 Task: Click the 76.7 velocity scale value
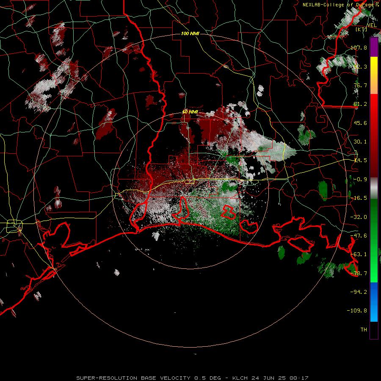point(360,85)
